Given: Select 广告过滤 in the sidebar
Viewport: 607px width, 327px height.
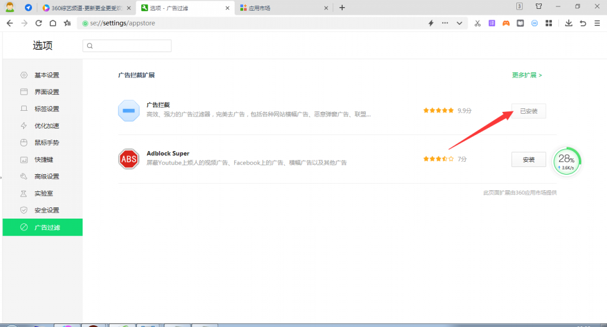Looking at the screenshot, I should [43, 227].
